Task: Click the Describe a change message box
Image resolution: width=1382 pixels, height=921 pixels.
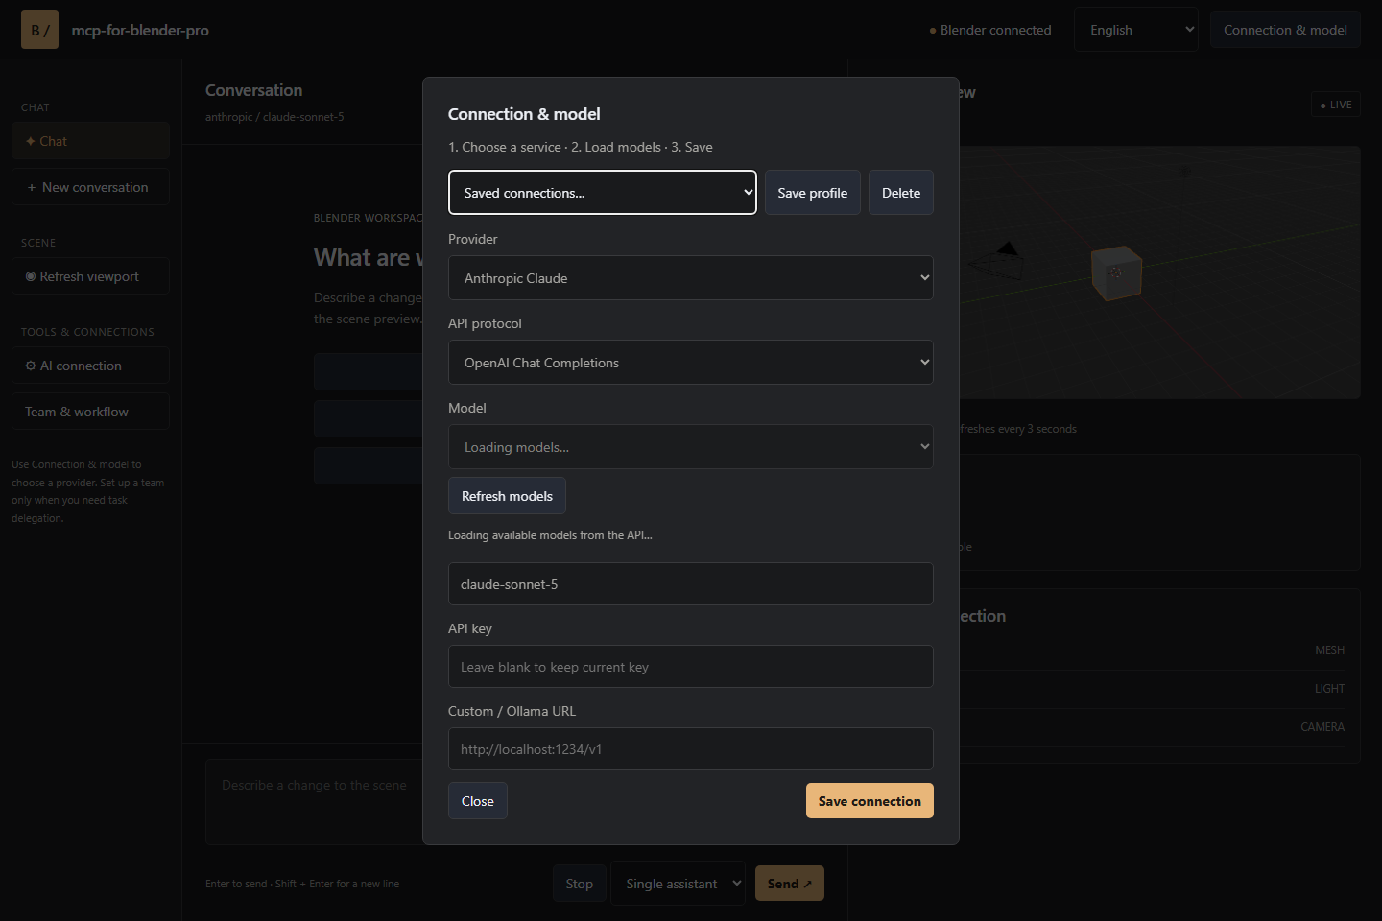Action: [x=314, y=802]
